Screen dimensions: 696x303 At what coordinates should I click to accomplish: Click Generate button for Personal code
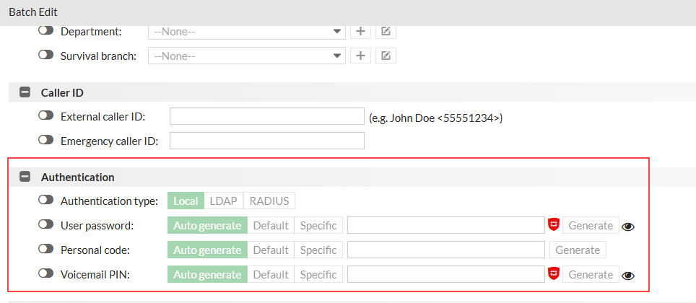pos(578,250)
